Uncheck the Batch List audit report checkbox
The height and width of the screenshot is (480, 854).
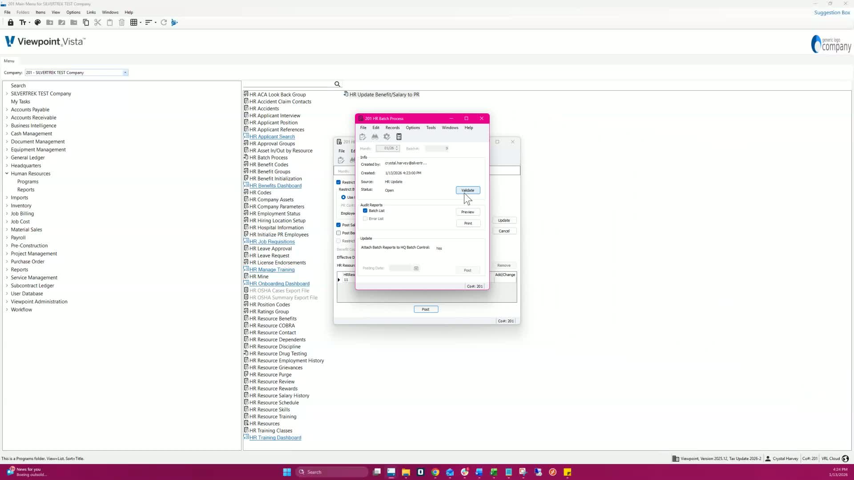tap(365, 211)
